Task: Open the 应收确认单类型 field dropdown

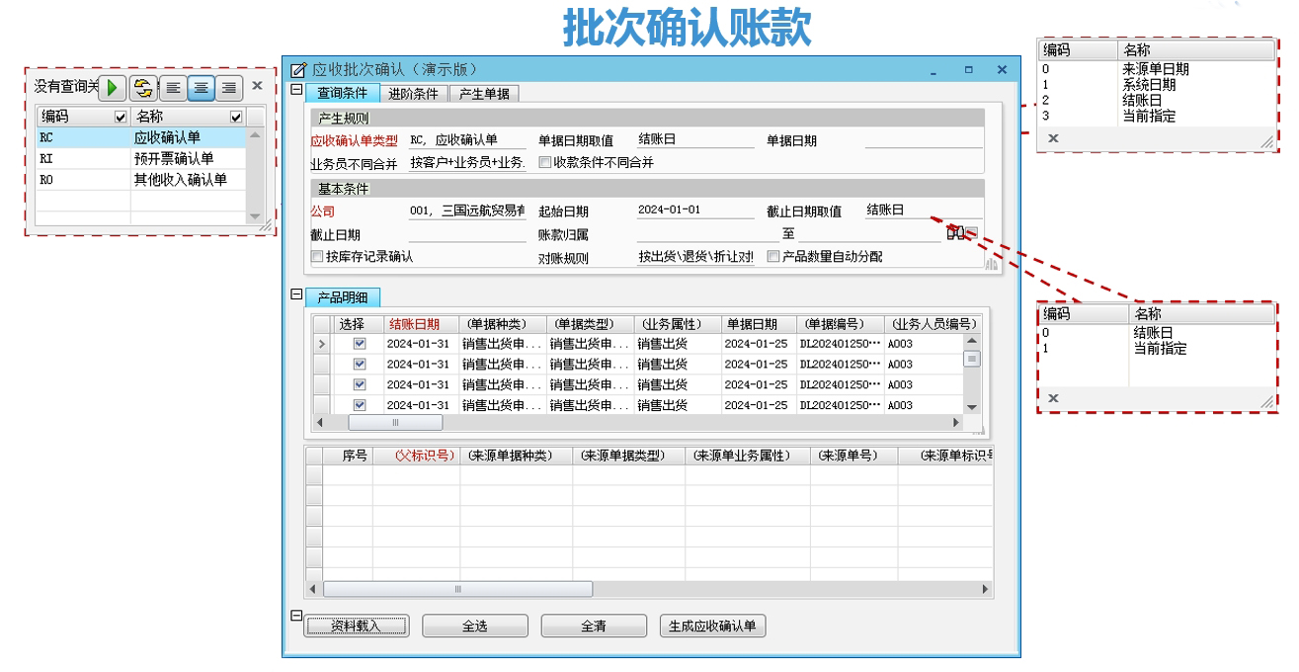Action: [x=466, y=140]
